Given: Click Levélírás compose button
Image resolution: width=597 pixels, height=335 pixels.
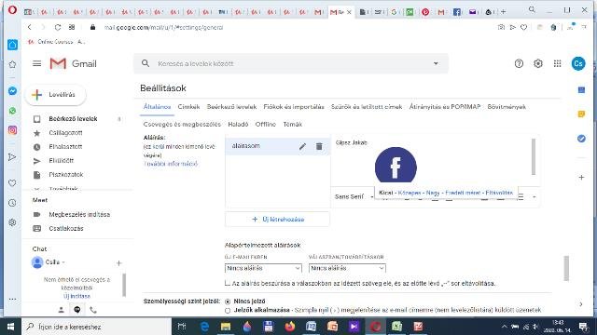Looking at the screenshot, I should click(x=56, y=95).
